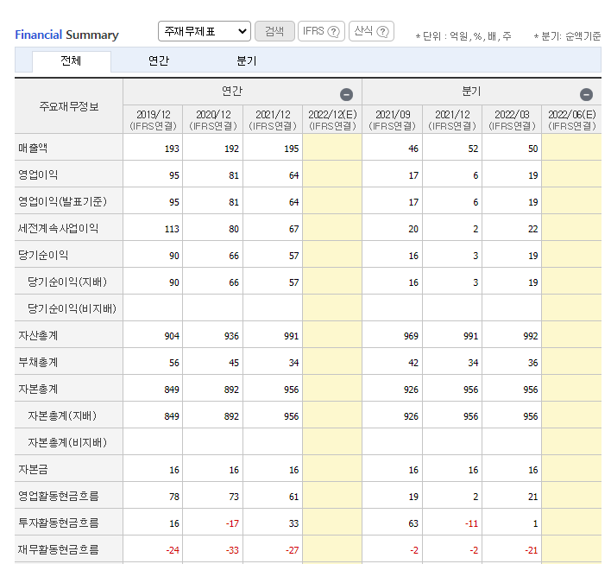Click the 2022/06(E) quarterly column header
This screenshot has height=564, width=611.
coord(572,120)
